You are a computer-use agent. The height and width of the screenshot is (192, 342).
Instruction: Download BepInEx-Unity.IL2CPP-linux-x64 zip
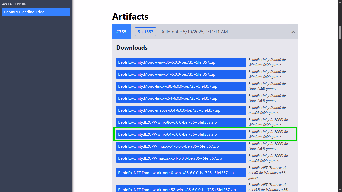coord(181,146)
